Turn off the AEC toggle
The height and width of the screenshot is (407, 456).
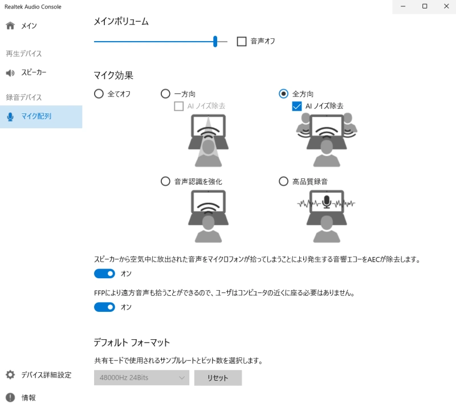point(104,274)
